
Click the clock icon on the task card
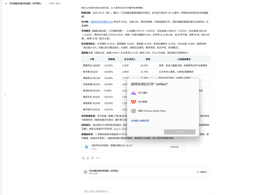tap(86, 172)
